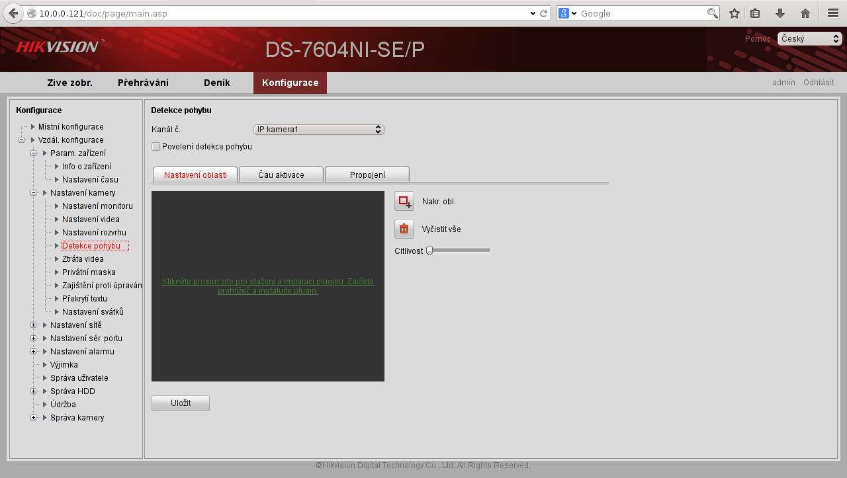This screenshot has width=847, height=478.
Task: Open Překrytí textu in the tree
Action: pyautogui.click(x=85, y=299)
